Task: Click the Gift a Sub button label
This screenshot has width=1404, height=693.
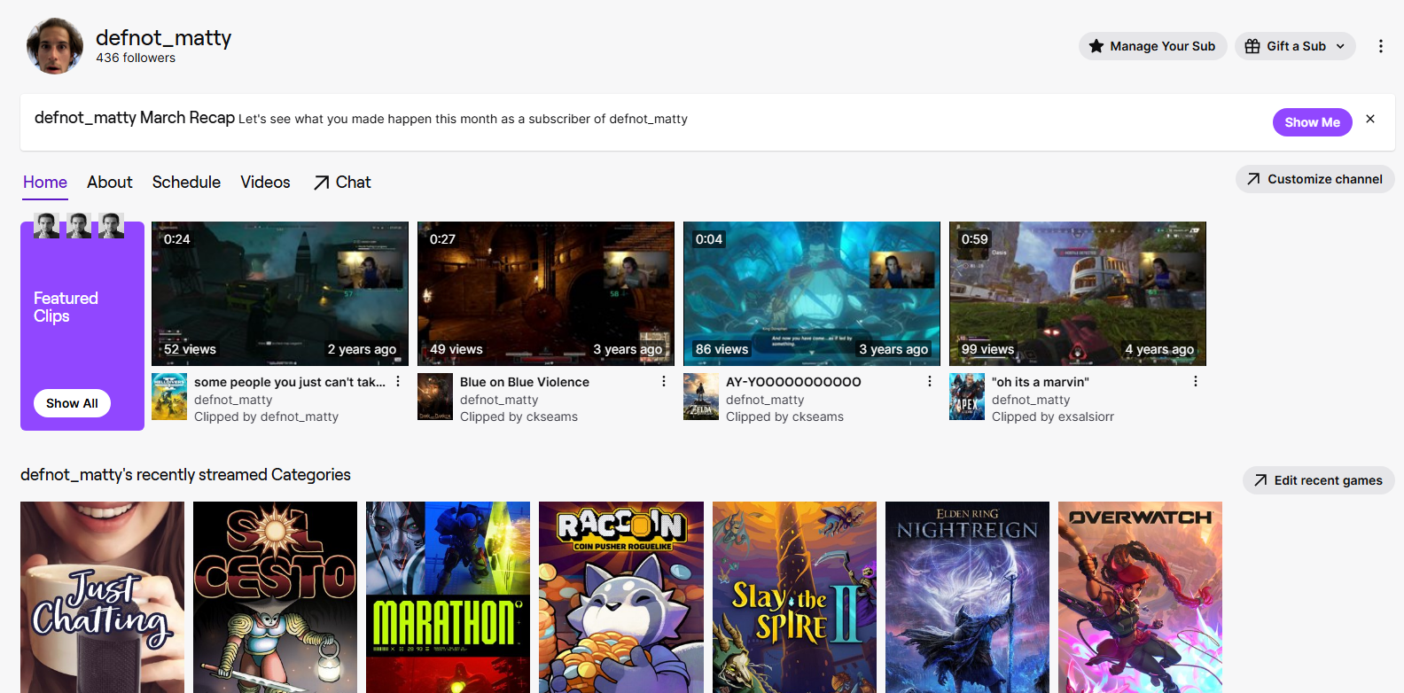Action: tap(1296, 46)
